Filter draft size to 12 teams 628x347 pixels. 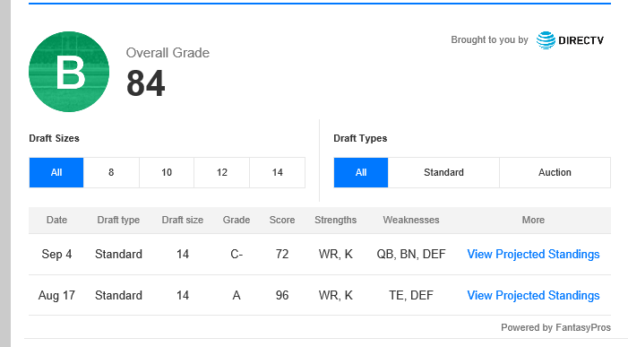[222, 172]
